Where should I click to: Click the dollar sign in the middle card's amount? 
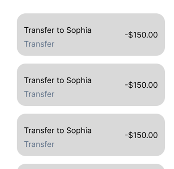pyautogui.click(x=130, y=85)
